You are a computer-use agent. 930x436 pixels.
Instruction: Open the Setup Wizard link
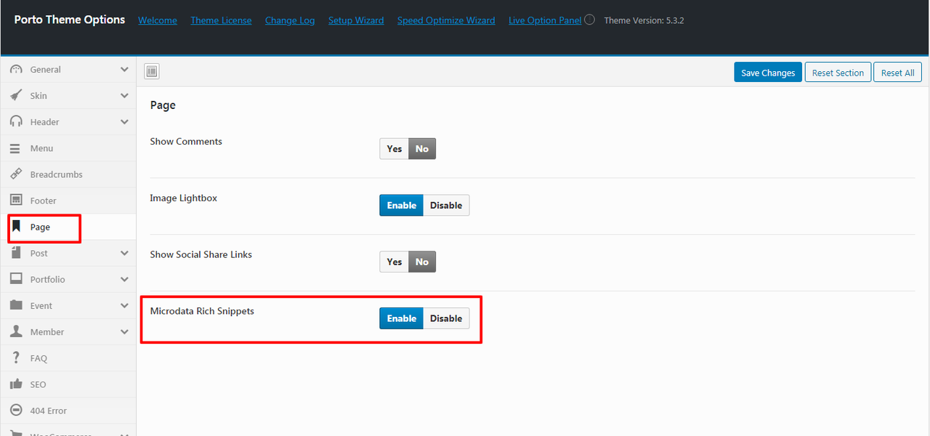(356, 20)
